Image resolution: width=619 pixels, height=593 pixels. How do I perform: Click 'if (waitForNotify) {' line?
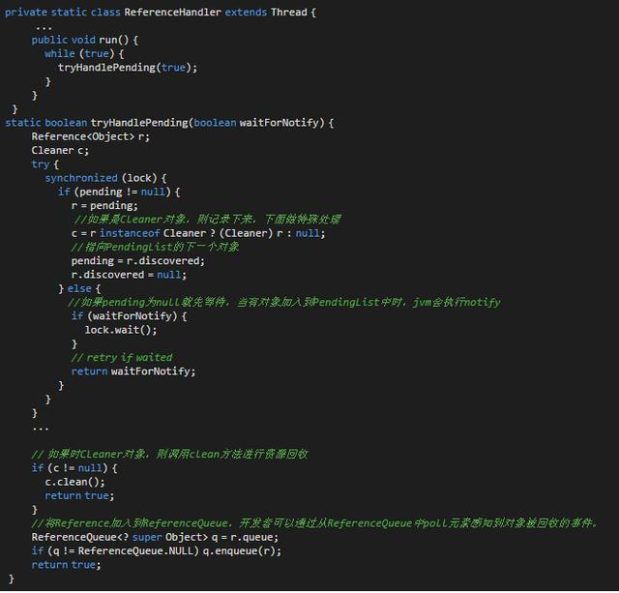pyautogui.click(x=129, y=316)
